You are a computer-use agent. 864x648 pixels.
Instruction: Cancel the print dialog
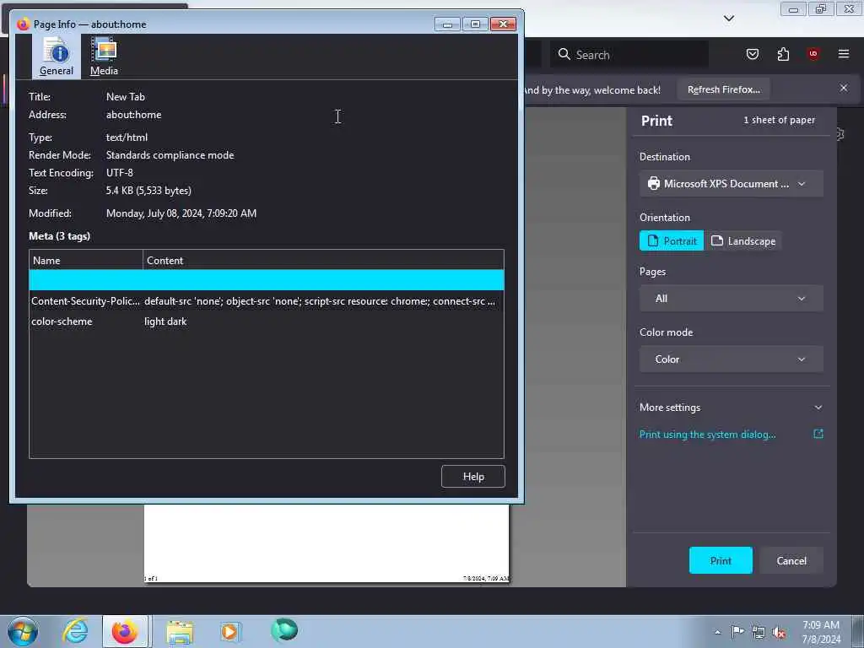point(791,560)
